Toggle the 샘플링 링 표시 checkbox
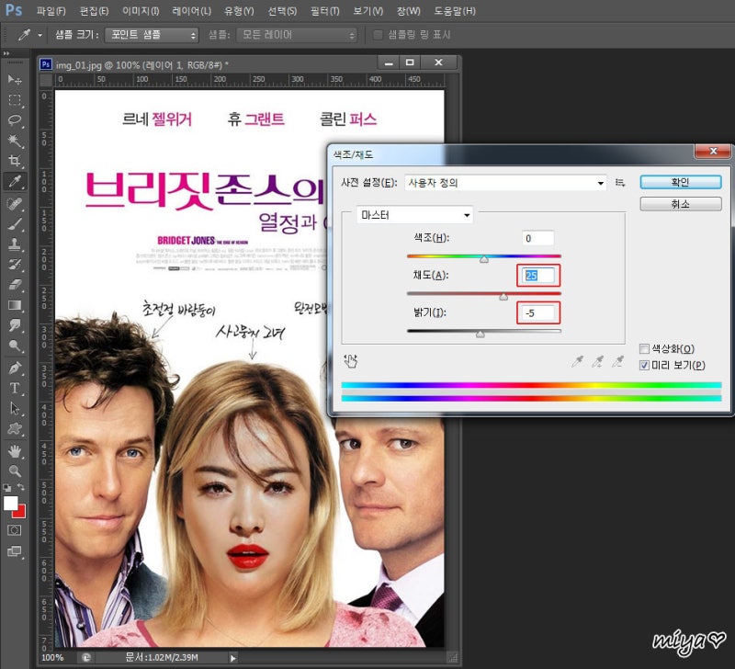The image size is (735, 669). [x=378, y=35]
